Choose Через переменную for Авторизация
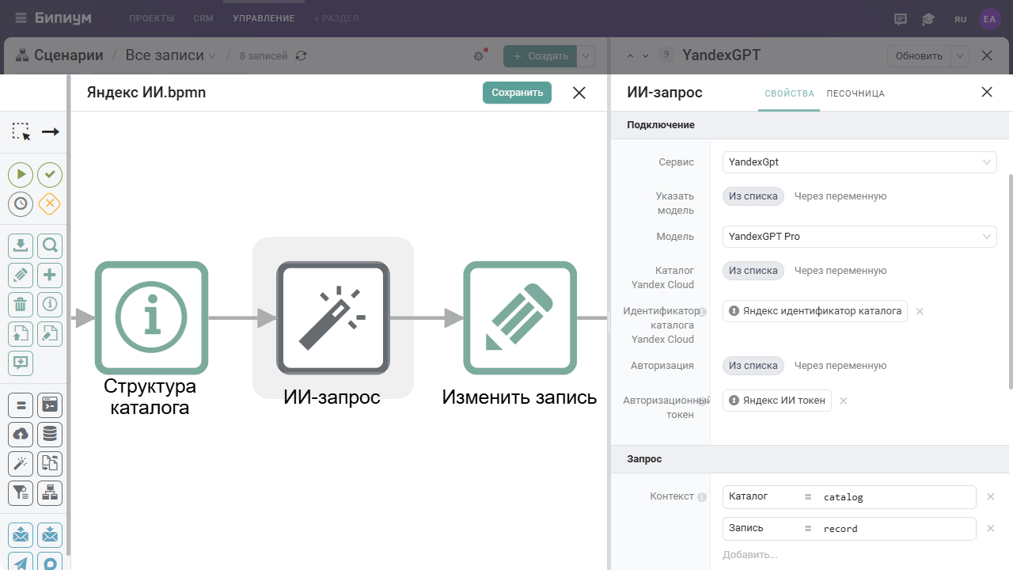 840,366
